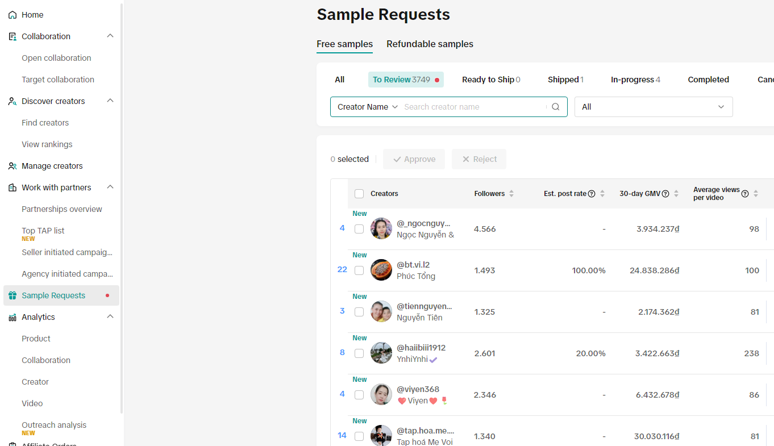Click the Average views per video help icon

(745, 194)
